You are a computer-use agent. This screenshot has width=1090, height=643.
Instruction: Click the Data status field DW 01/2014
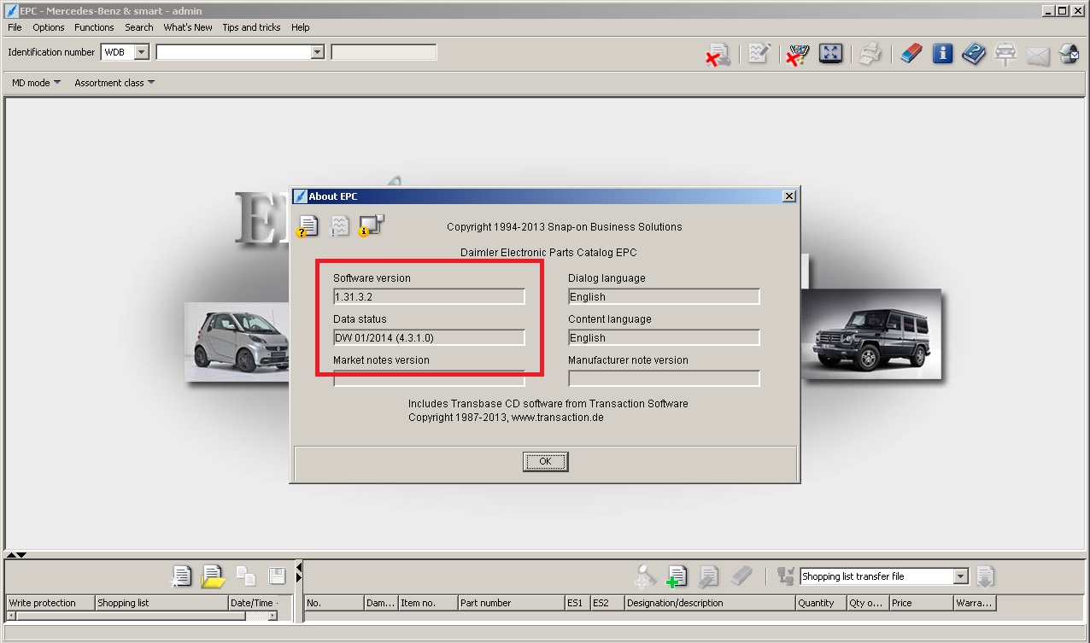click(x=429, y=337)
